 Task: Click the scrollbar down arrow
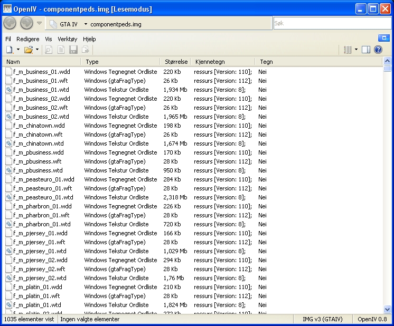coord(387,310)
